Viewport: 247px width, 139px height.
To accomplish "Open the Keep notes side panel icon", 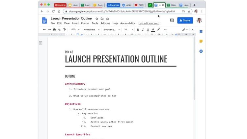I will (x=201, y=41).
